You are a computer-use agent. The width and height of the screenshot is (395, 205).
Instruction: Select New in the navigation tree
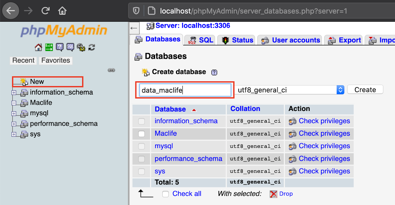pos(37,82)
